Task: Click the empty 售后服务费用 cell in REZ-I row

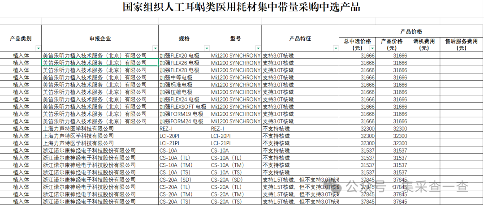Action: tap(462, 128)
